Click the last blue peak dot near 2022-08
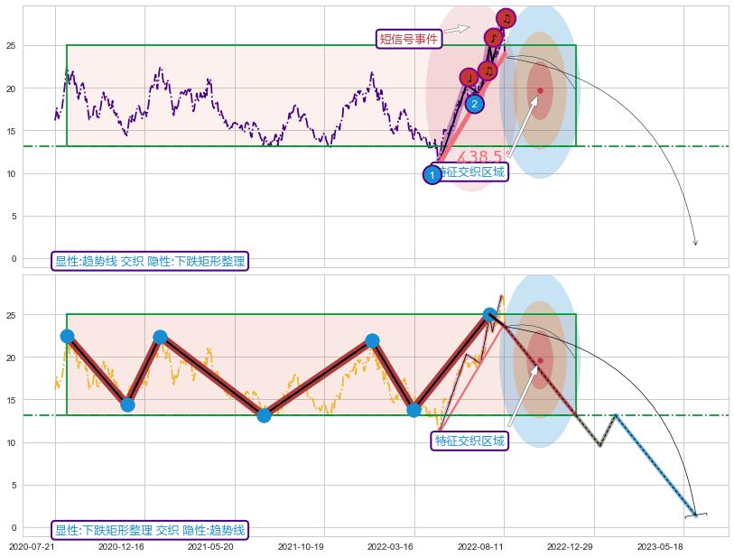The image size is (734, 557). [x=489, y=315]
